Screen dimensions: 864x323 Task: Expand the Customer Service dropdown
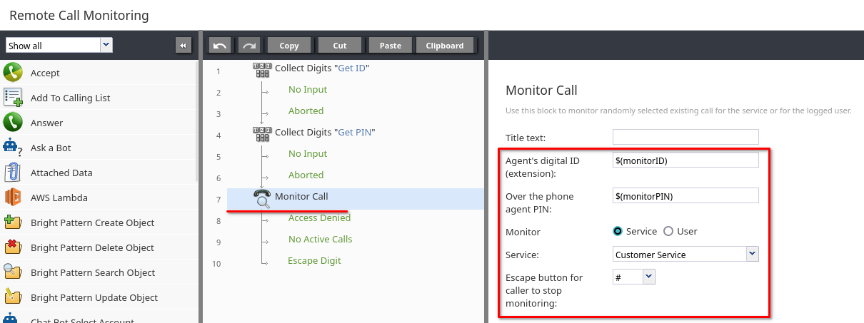click(685, 255)
